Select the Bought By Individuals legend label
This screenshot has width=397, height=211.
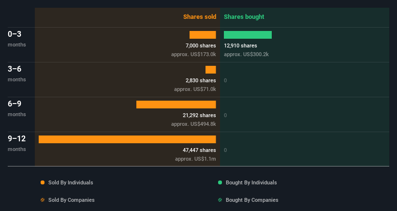251,182
